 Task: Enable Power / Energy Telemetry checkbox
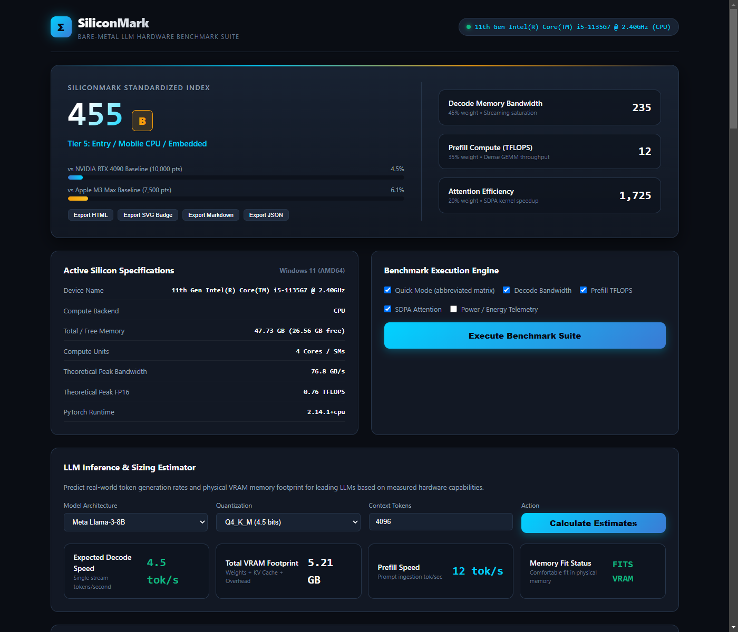coord(454,309)
